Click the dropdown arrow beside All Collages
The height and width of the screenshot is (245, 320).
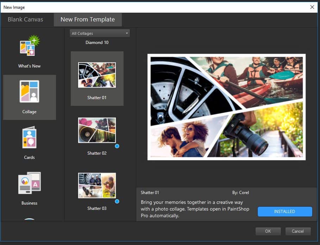126,33
